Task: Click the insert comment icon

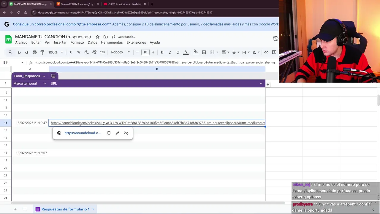Action: 274,52
